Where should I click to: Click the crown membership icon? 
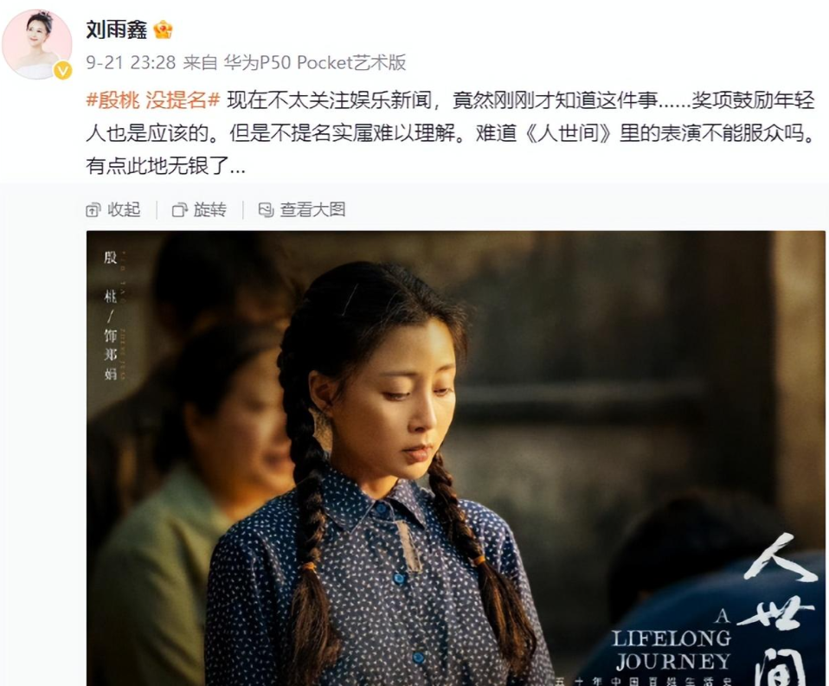[163, 29]
